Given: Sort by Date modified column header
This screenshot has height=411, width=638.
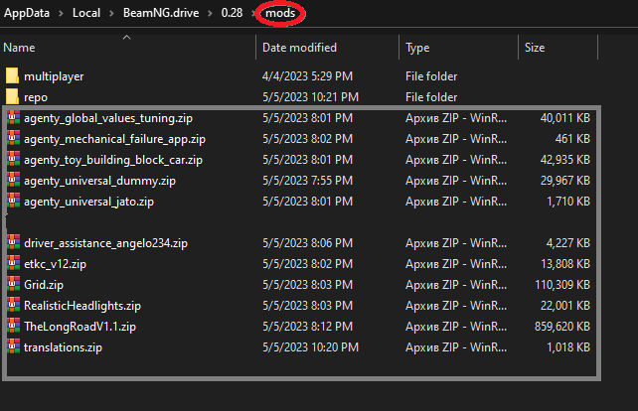Looking at the screenshot, I should (300, 48).
